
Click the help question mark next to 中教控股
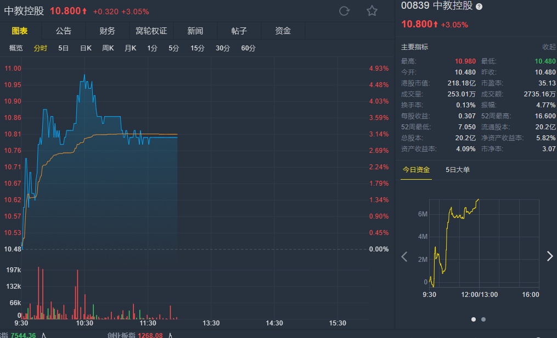point(479,7)
